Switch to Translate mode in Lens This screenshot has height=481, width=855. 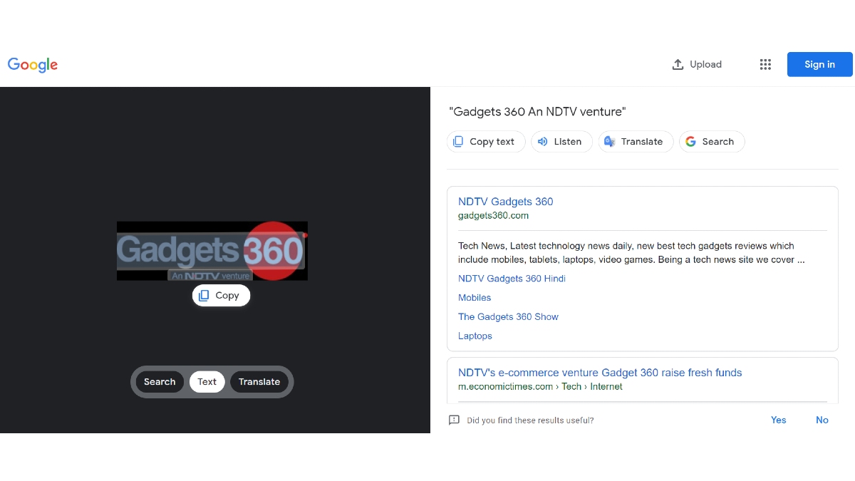(259, 381)
